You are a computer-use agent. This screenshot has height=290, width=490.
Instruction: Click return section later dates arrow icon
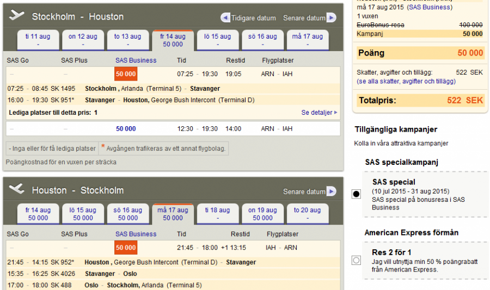click(331, 192)
